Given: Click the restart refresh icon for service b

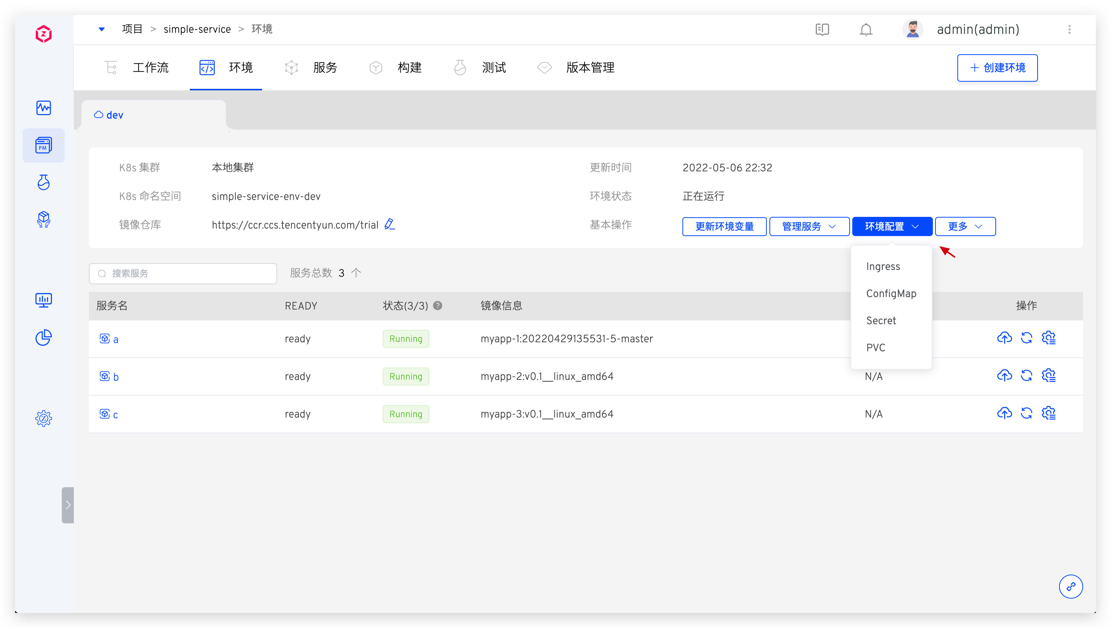Looking at the screenshot, I should [x=1026, y=376].
